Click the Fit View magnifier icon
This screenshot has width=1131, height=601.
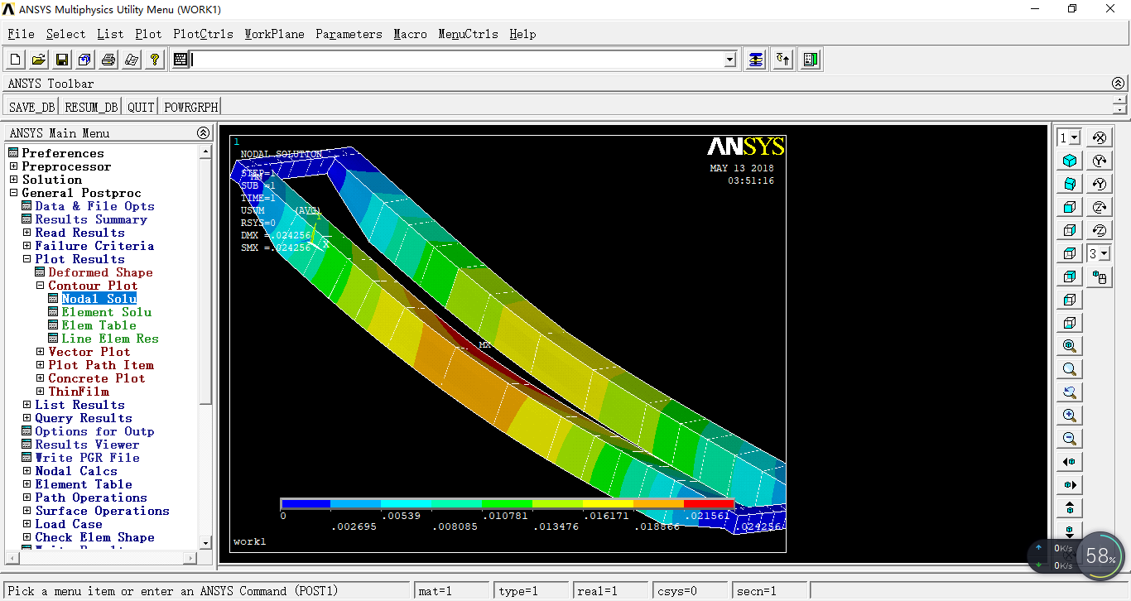tap(1070, 346)
